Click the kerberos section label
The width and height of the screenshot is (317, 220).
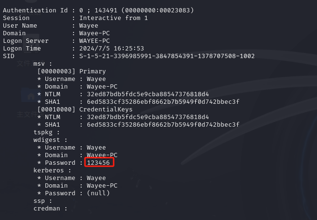[x=52, y=170]
